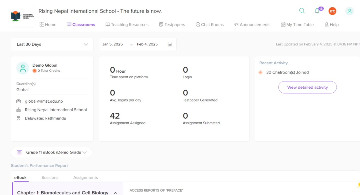This screenshot has height=195, width=360.
Task: Go to Home menu
Action: 48,25
